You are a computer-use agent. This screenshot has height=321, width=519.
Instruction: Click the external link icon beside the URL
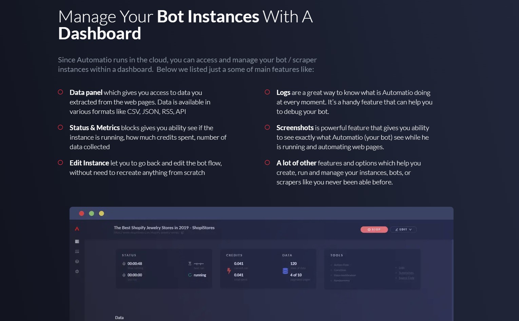182,233
